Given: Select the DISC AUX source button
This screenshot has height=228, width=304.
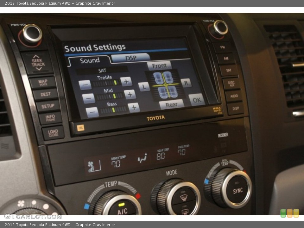Looking at the screenshot, I should 231,84.
